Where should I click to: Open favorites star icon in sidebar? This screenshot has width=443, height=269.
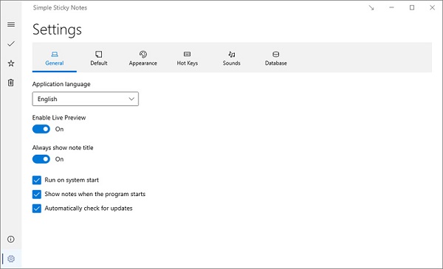pos(11,63)
